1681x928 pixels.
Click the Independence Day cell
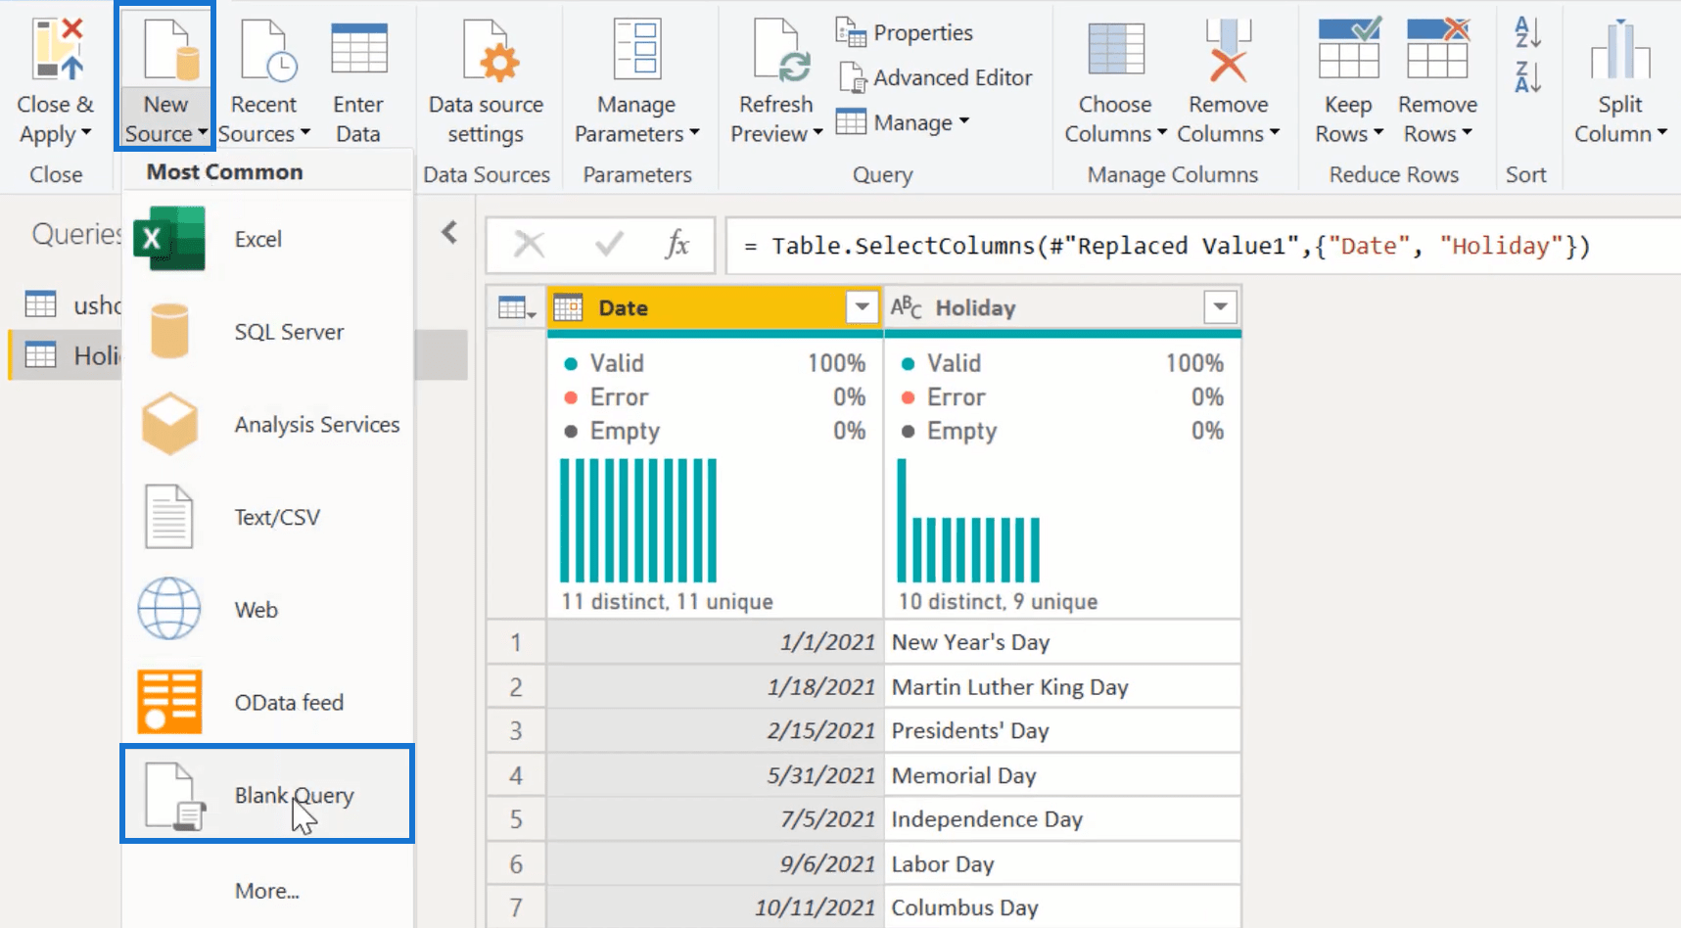point(1062,819)
